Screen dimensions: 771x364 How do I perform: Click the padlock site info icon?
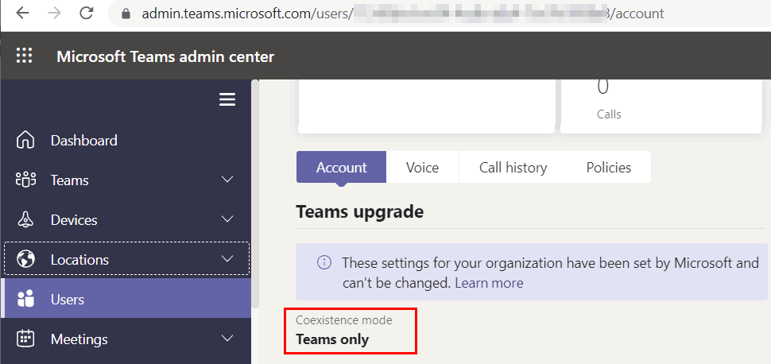coord(126,14)
